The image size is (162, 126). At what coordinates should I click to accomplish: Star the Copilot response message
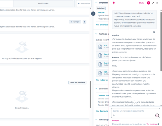154,32
